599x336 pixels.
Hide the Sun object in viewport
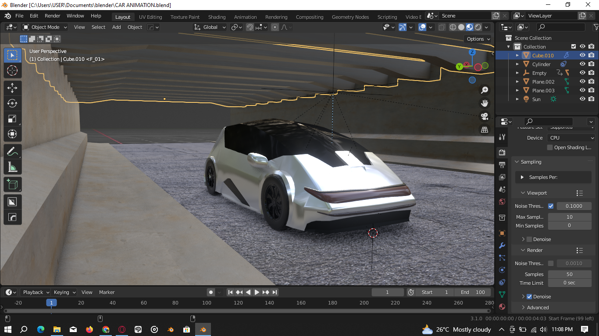[582, 99]
